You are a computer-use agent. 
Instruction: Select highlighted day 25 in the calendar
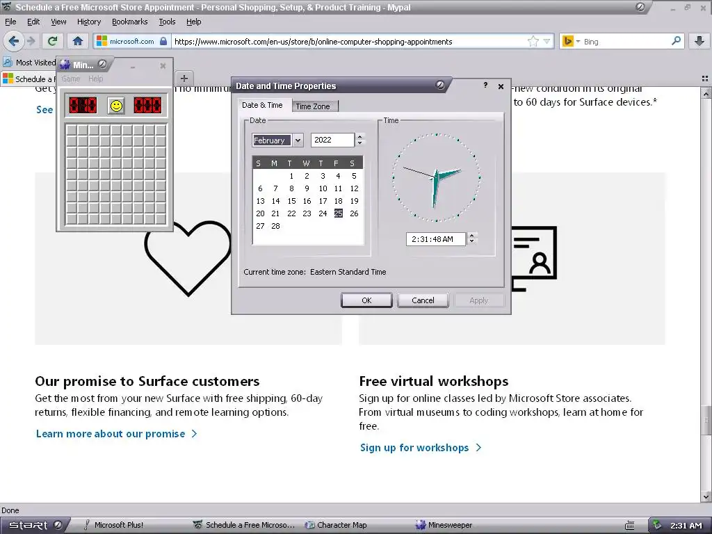[x=339, y=213]
